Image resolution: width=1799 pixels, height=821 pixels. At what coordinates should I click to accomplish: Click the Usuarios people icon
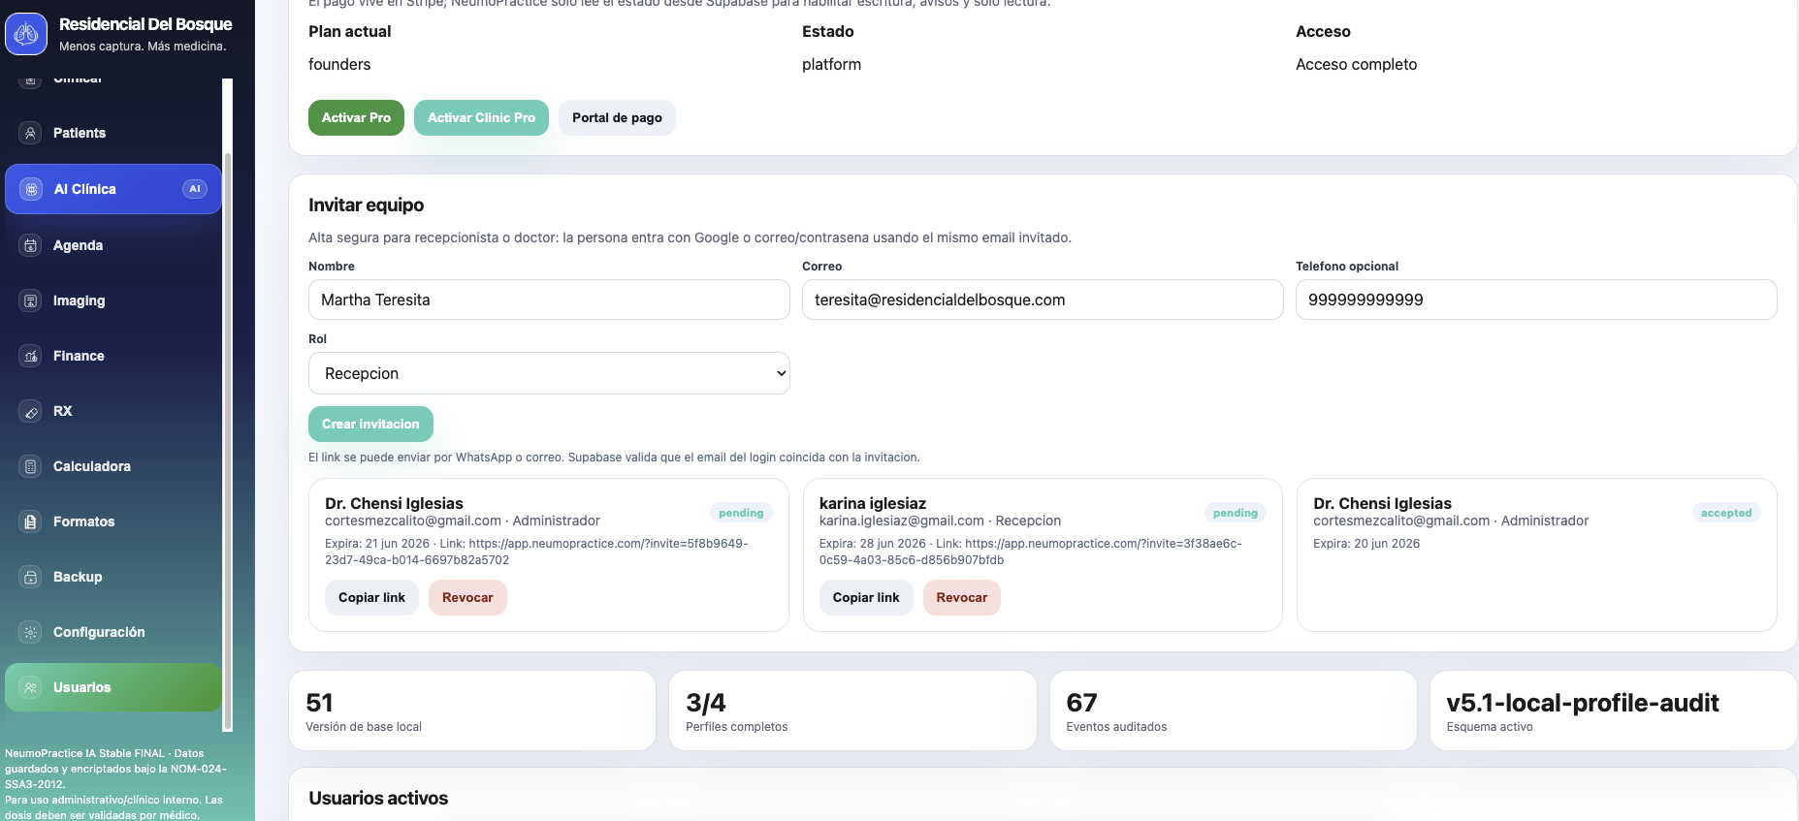coord(30,687)
